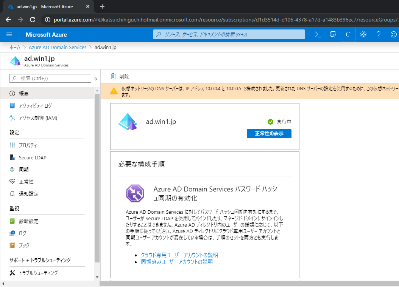The height and width of the screenshot is (287, 399).
Task: Click the 正常性 heart icon
Action: pos(12,181)
